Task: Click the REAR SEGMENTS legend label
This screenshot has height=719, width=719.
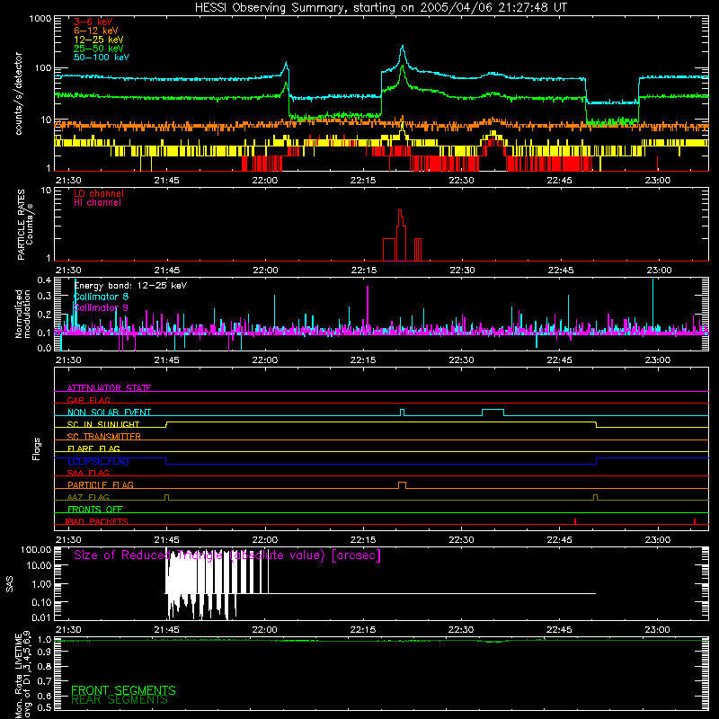Action: [x=120, y=699]
